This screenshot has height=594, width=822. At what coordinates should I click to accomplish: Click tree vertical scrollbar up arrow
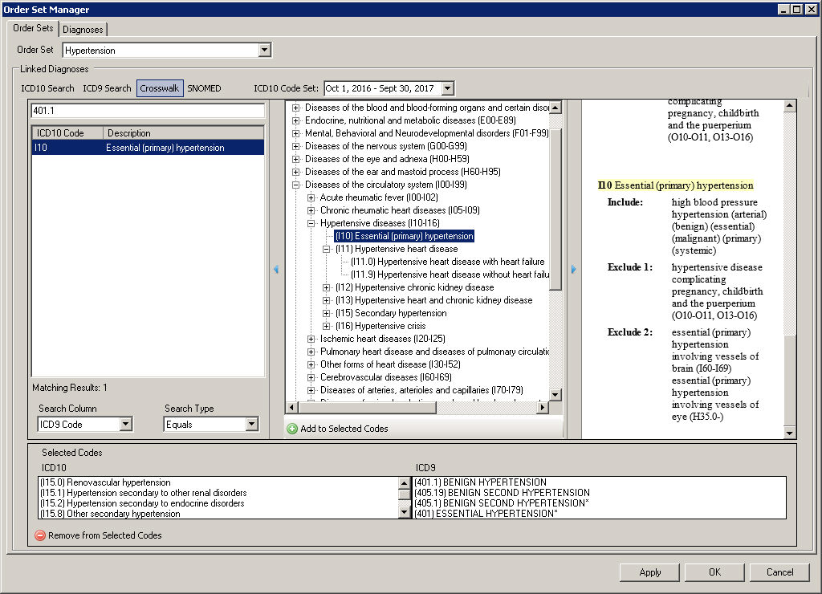(555, 107)
